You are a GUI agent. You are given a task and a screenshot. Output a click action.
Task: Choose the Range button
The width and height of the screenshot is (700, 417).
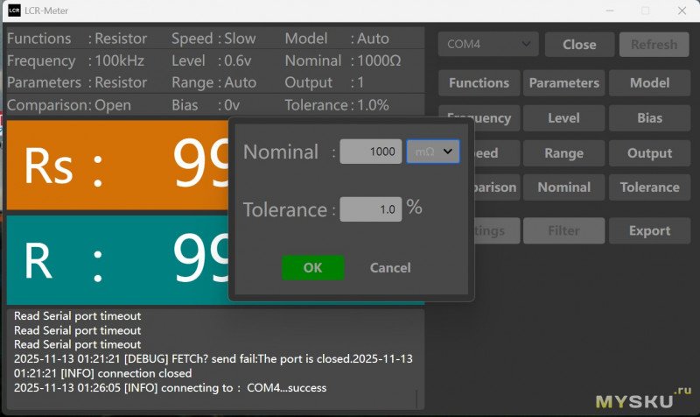(563, 152)
